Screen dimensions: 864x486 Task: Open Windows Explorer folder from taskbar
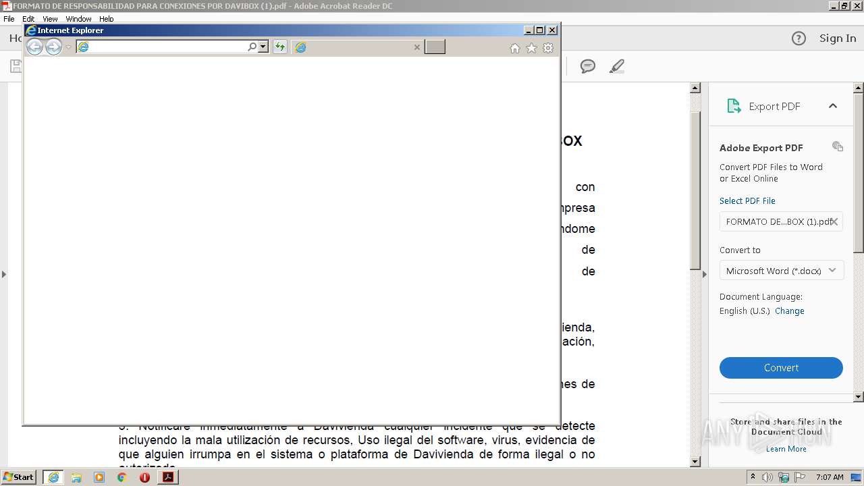(76, 477)
